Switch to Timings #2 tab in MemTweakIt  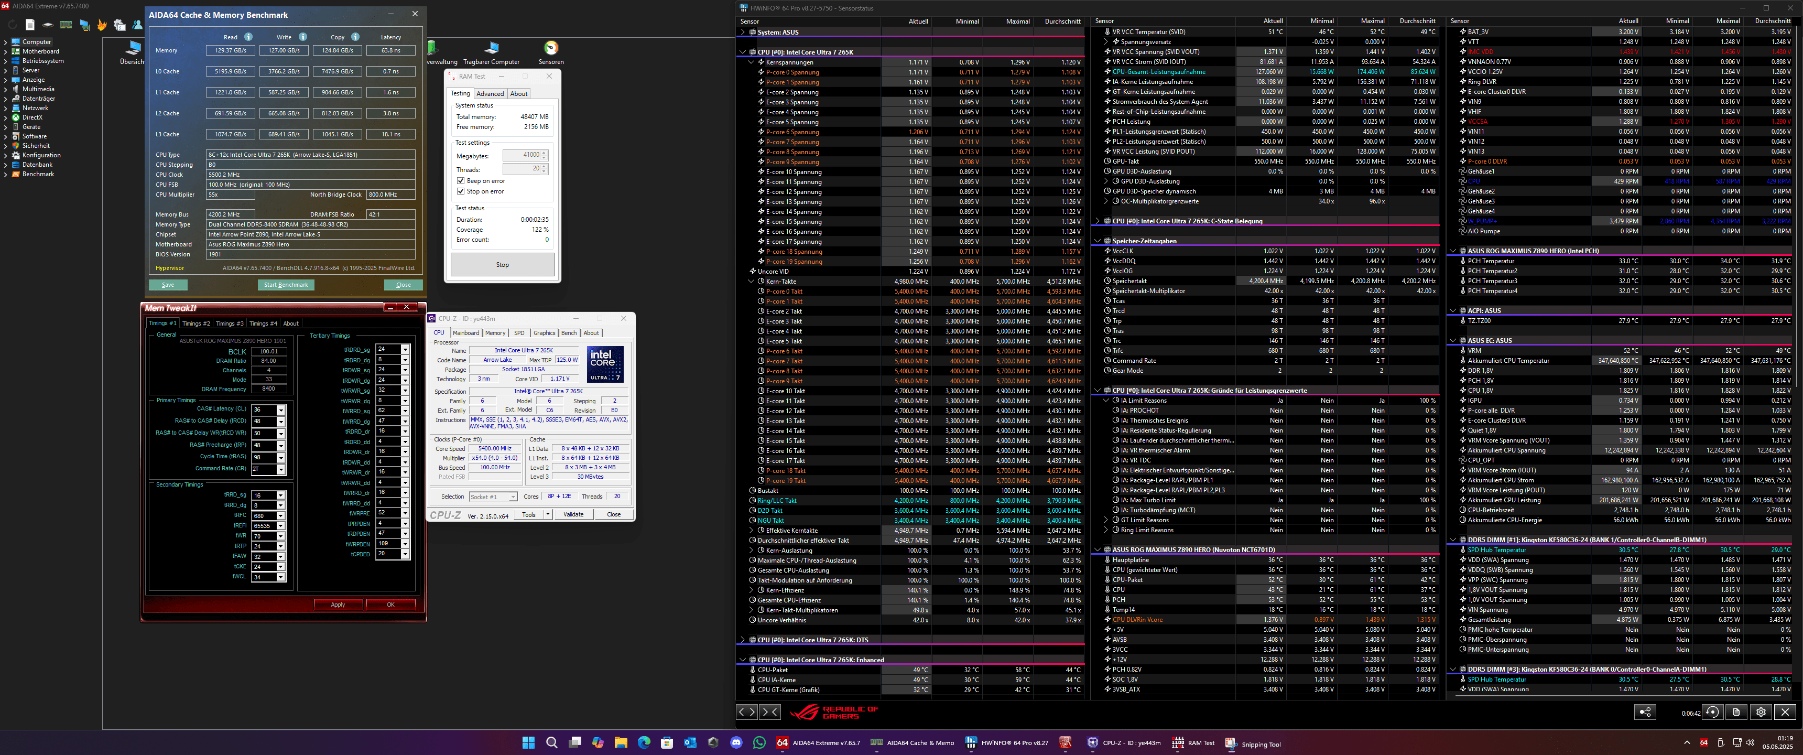click(196, 323)
